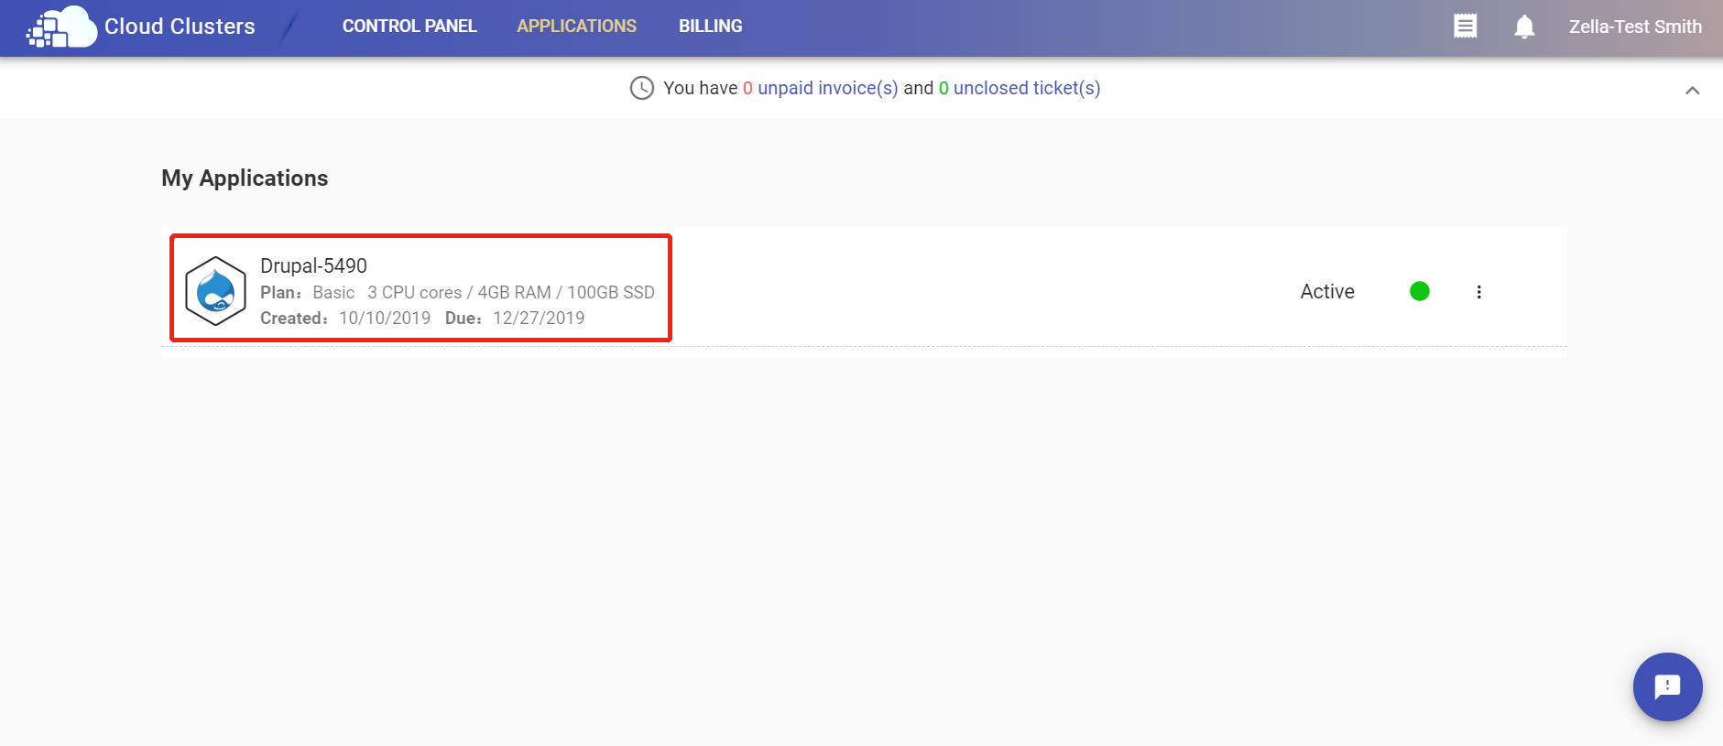Click the clock icon beside invoice notice

tap(642, 88)
